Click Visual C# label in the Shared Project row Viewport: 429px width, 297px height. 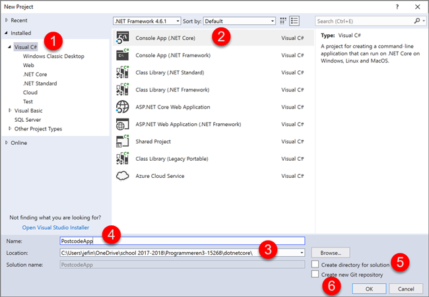pos(292,142)
